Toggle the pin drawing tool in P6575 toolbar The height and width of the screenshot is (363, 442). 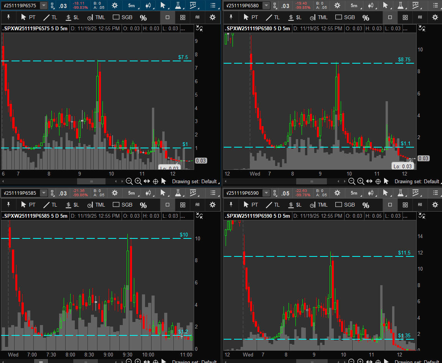8,17
